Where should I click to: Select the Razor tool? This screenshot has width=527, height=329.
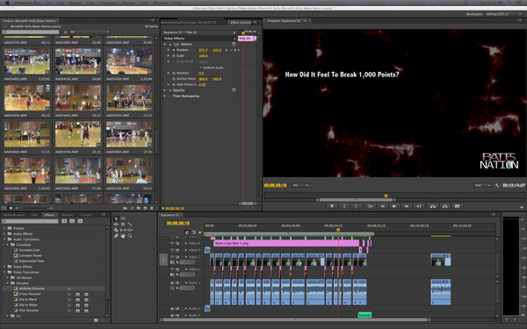pyautogui.click(x=116, y=230)
